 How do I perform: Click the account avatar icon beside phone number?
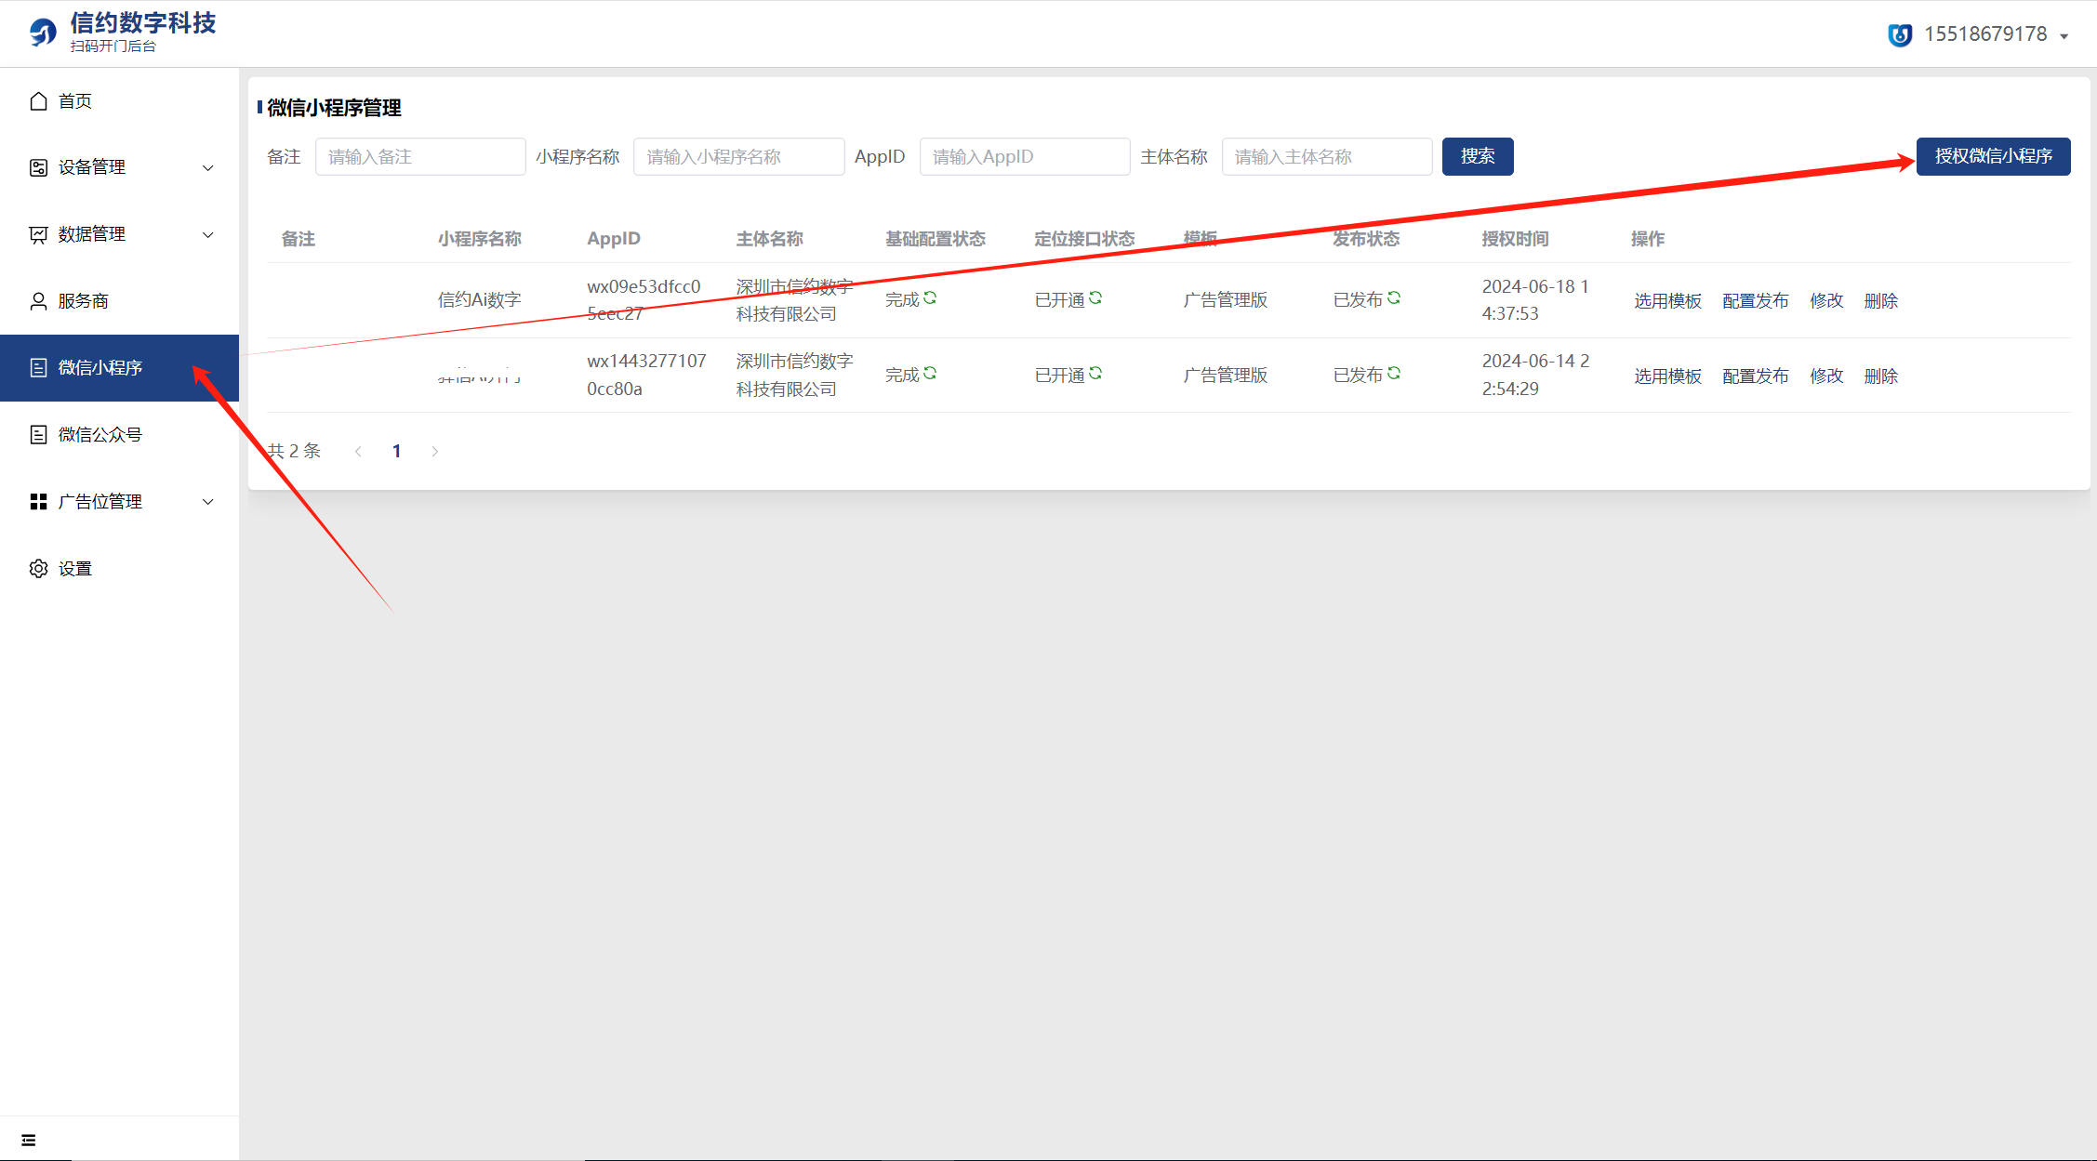click(1900, 34)
